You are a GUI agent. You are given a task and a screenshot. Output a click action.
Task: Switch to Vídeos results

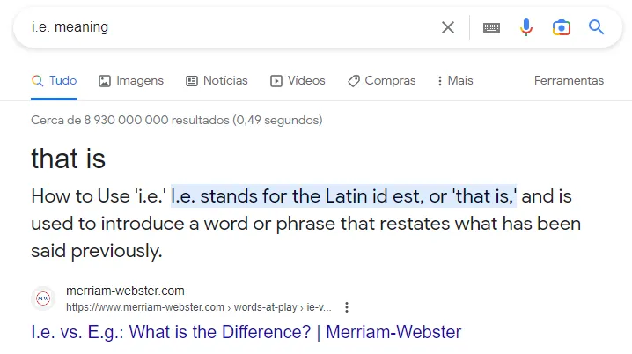(x=298, y=81)
